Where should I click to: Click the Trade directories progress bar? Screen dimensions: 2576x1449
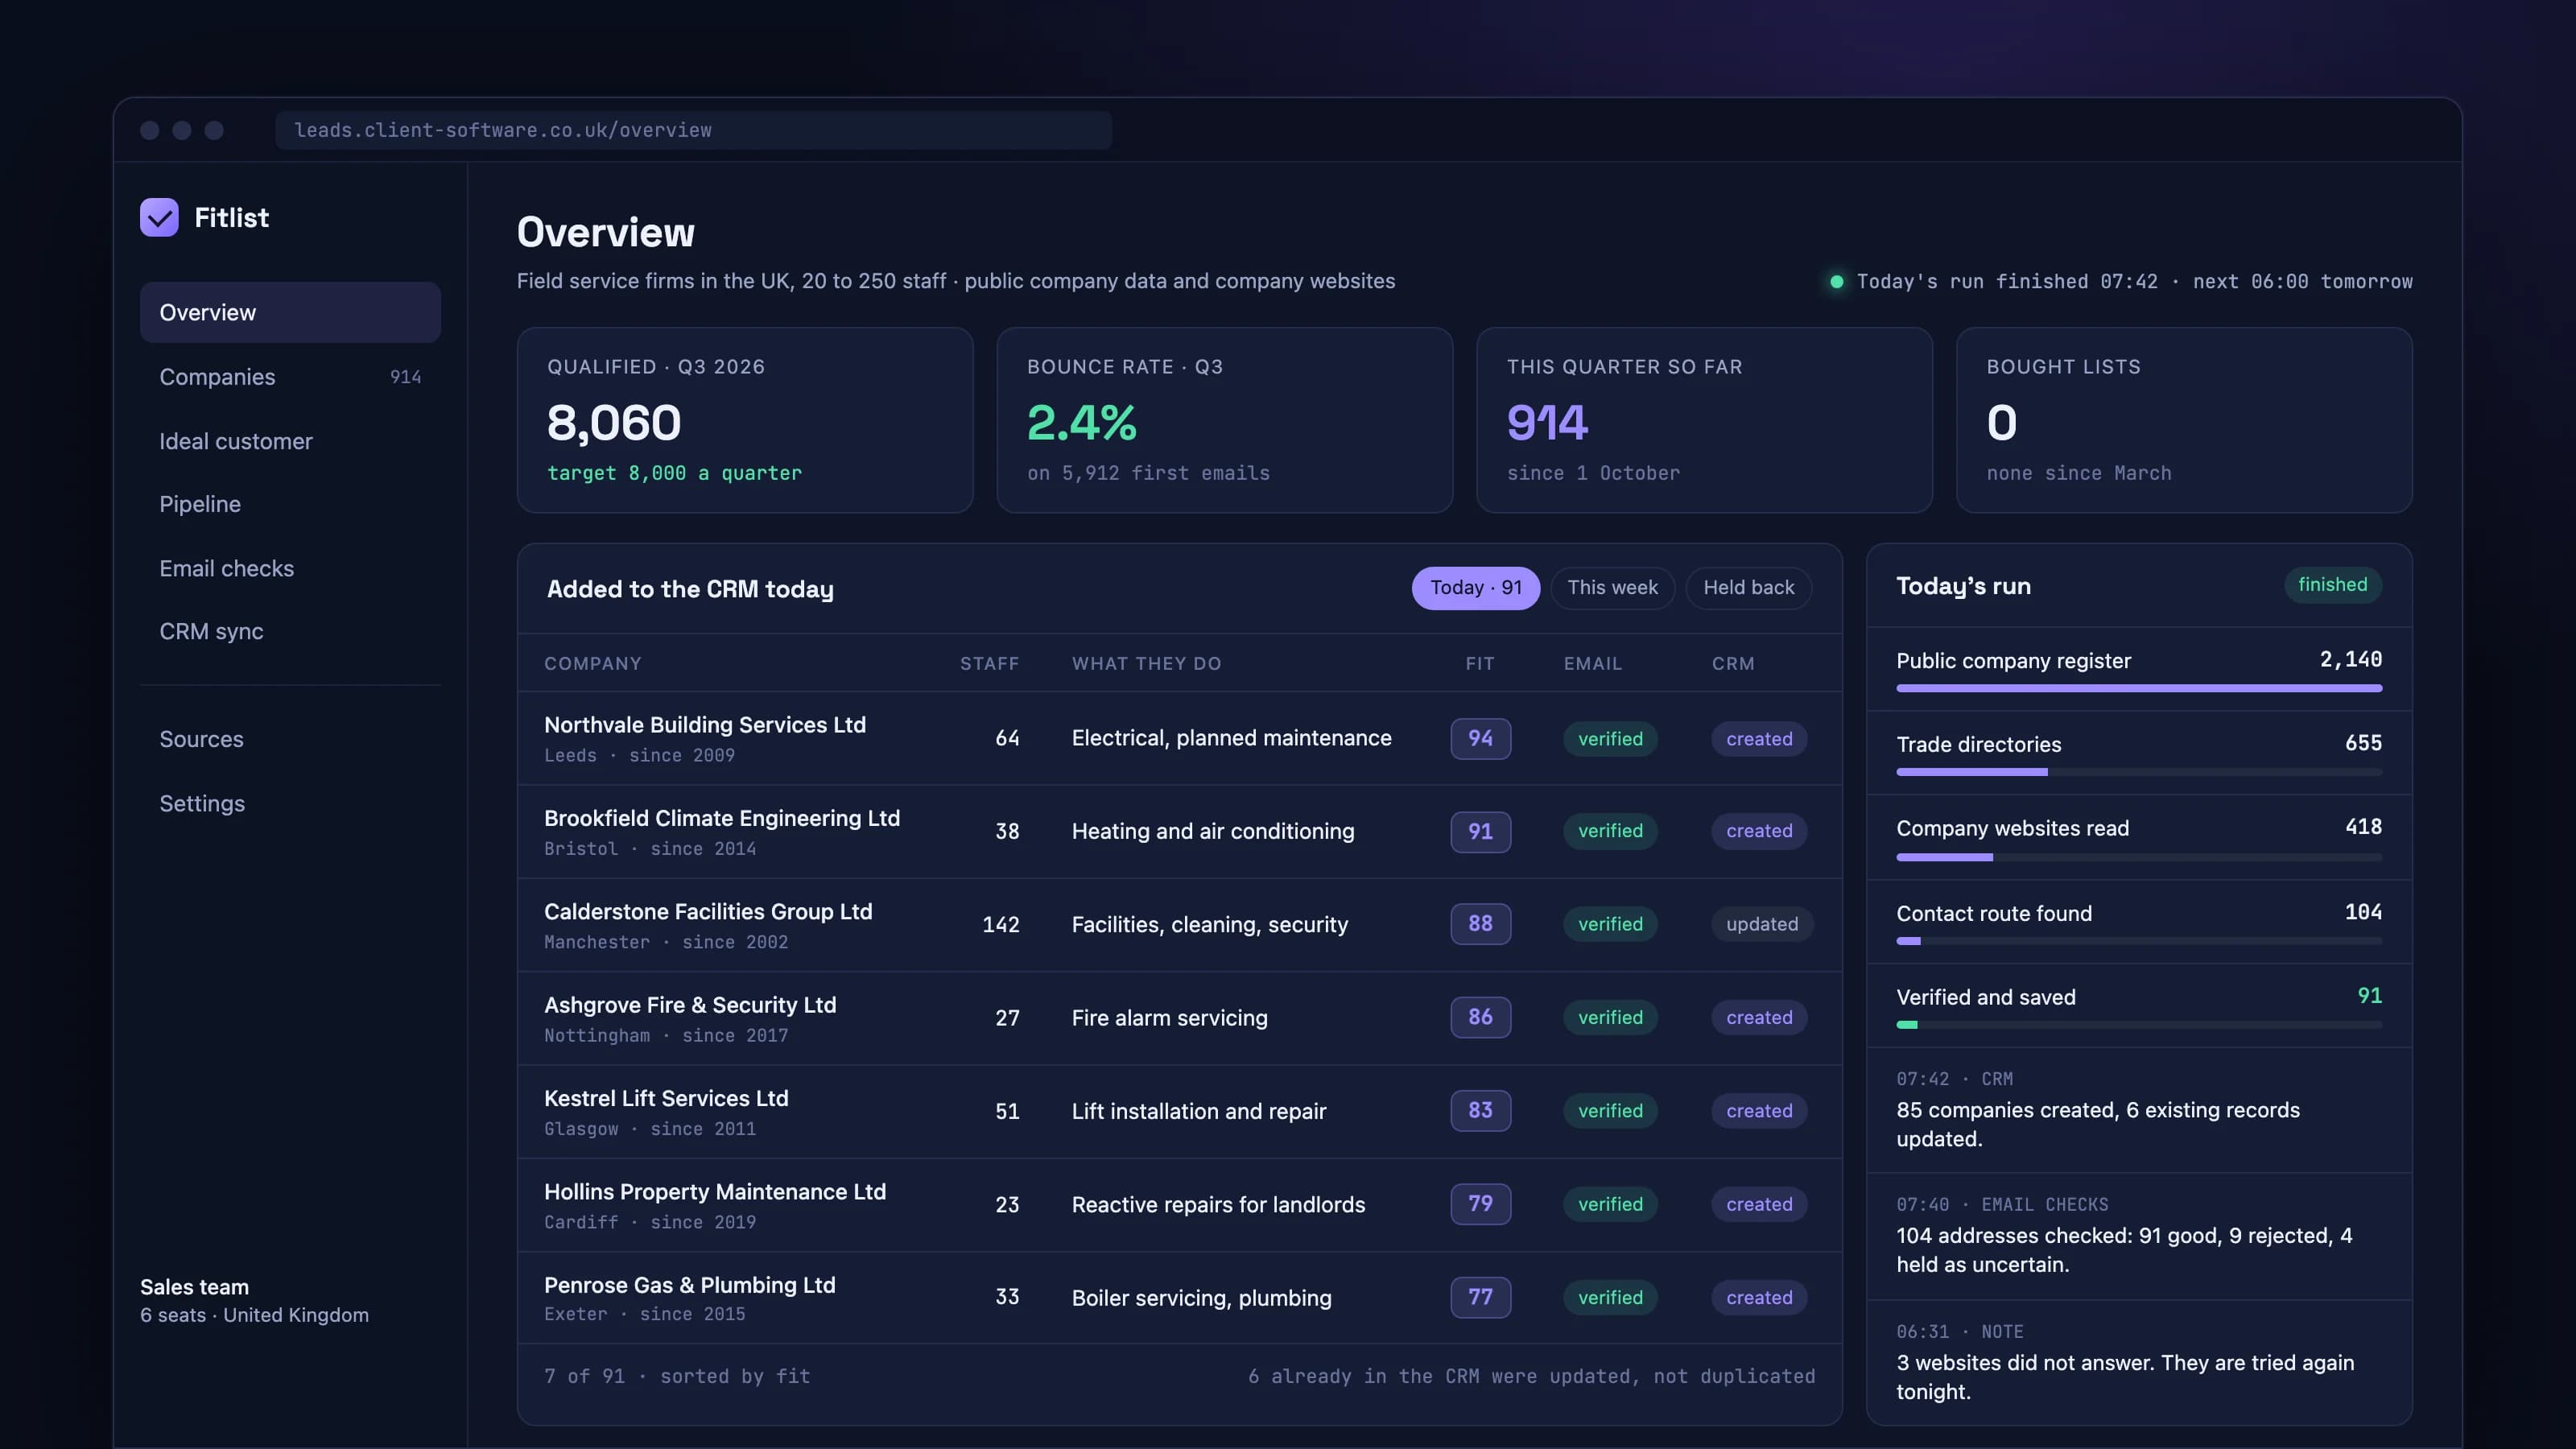pos(2139,772)
